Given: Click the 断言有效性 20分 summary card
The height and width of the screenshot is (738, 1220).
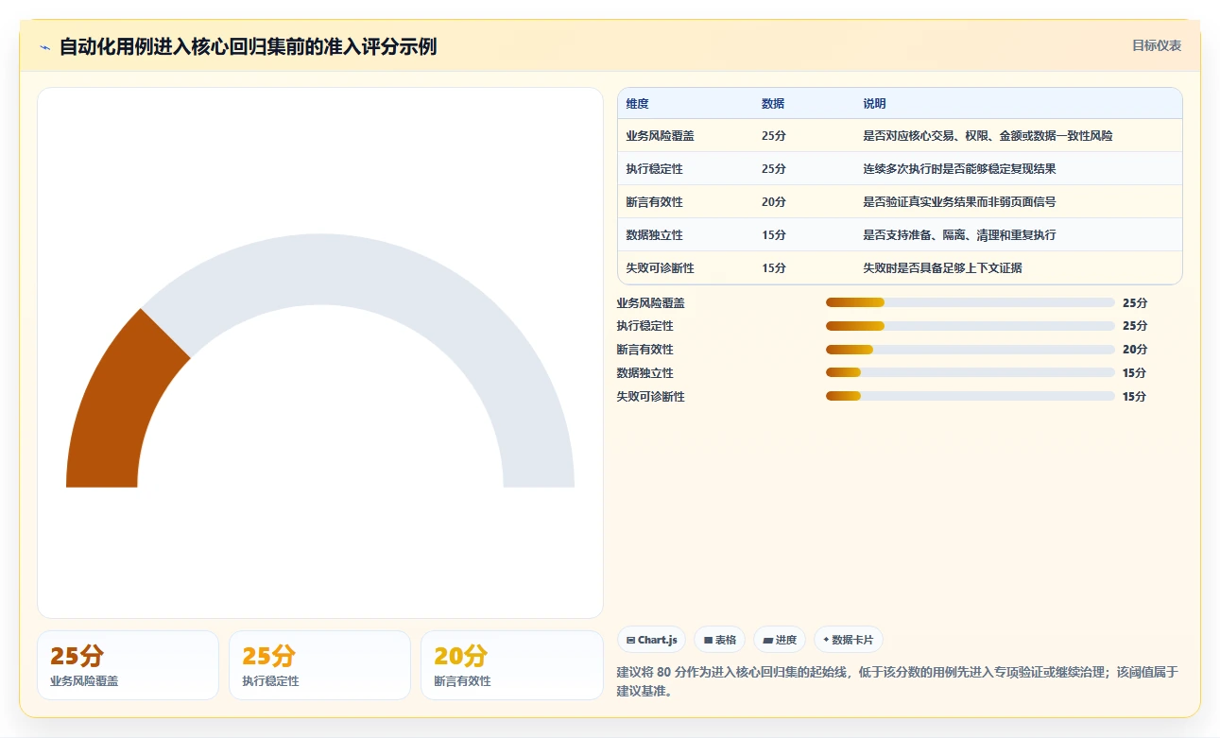Looking at the screenshot, I should tap(511, 665).
